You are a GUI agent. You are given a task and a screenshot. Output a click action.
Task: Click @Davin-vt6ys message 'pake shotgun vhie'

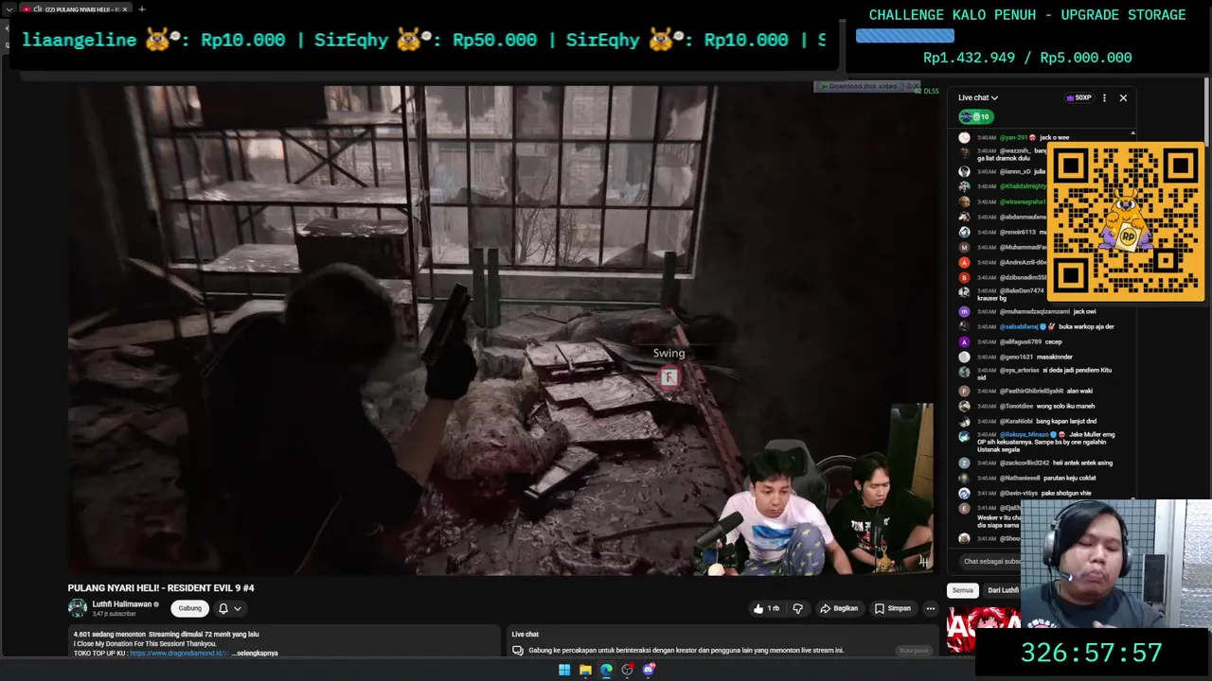tap(1066, 493)
